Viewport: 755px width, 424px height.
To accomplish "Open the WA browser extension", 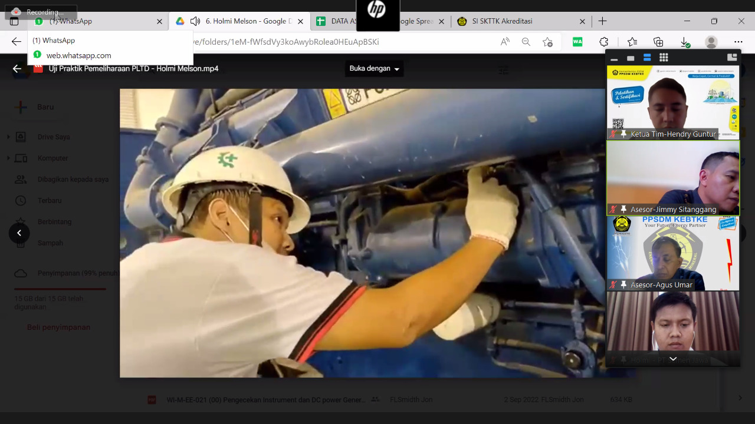I will (577, 42).
